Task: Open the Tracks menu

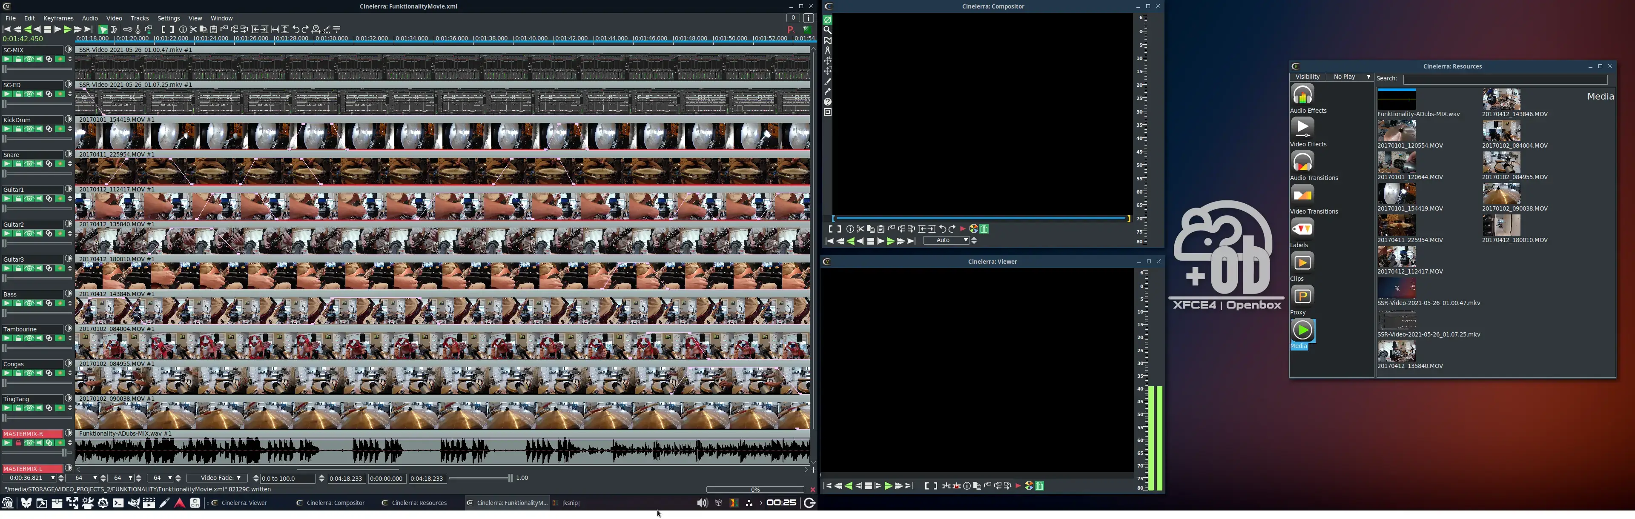Action: click(140, 18)
